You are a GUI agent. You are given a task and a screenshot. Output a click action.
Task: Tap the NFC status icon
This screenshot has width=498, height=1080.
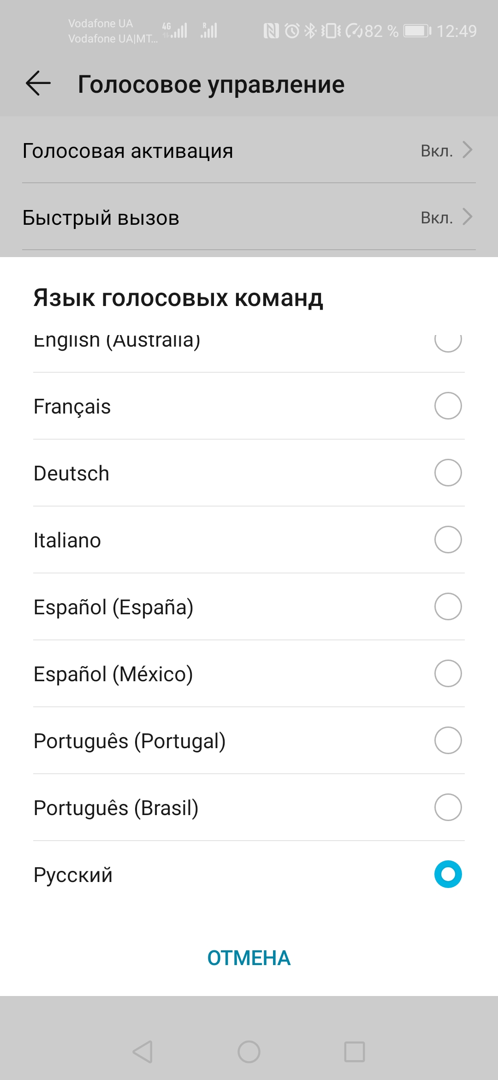[x=271, y=31]
